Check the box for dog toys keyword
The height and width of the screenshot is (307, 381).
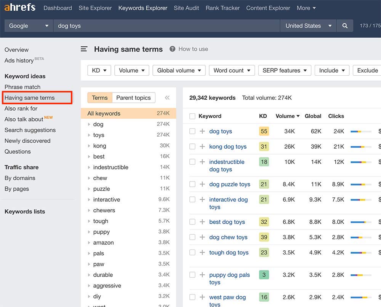192,131
